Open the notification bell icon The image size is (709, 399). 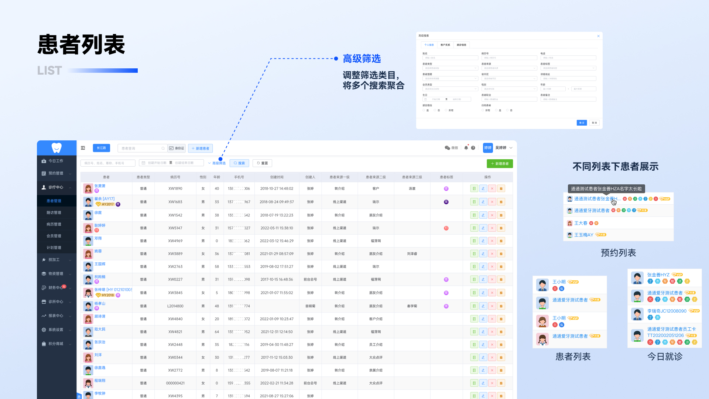click(x=466, y=148)
